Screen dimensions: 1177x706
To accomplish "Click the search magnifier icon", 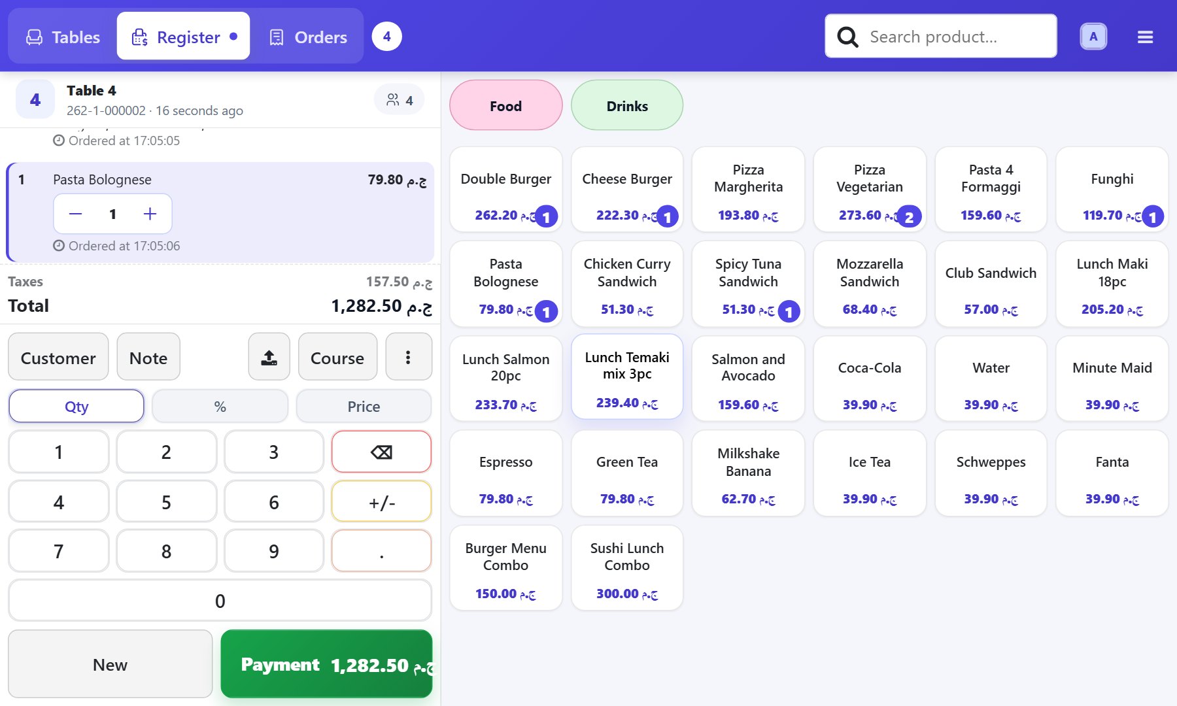I will click(x=847, y=37).
